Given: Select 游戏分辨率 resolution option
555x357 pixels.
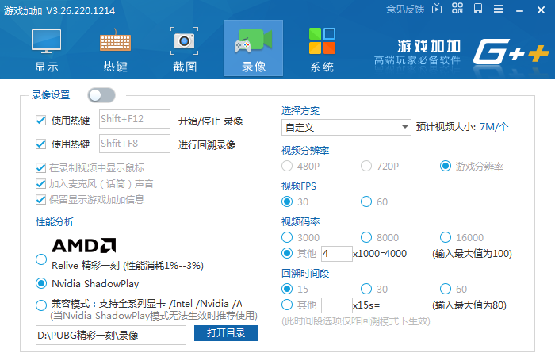Looking at the screenshot, I should pos(446,166).
